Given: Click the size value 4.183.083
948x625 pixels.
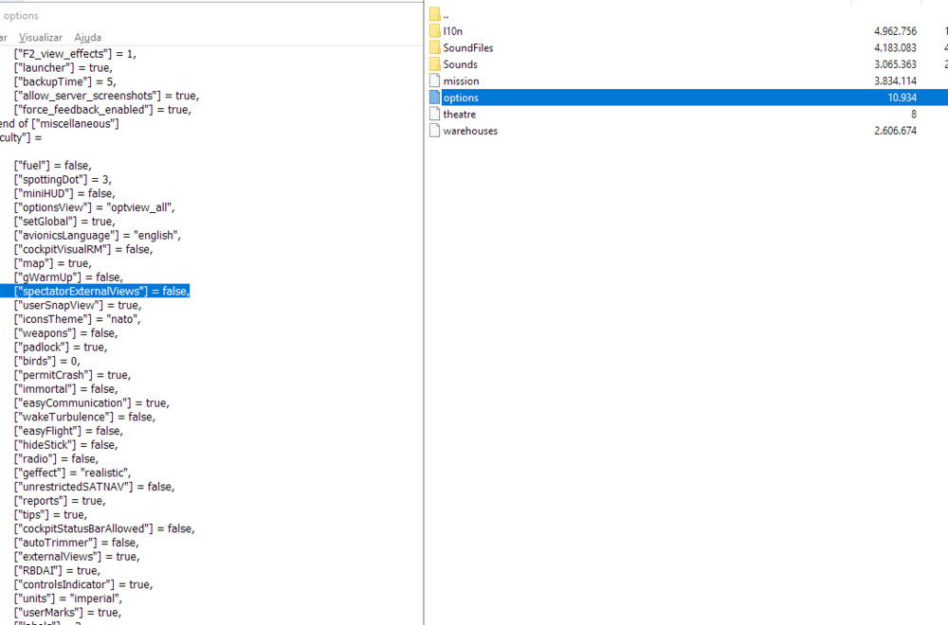Looking at the screenshot, I should click(896, 47).
